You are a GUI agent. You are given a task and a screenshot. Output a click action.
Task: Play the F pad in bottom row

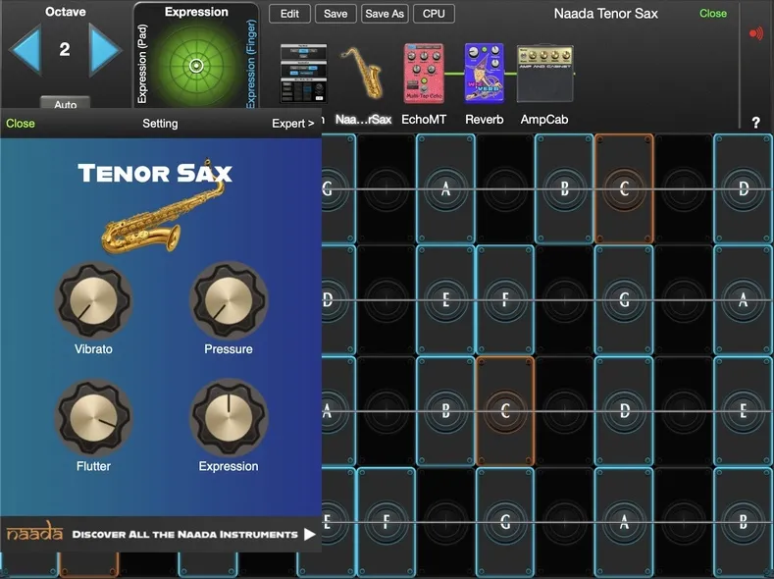pos(387,522)
